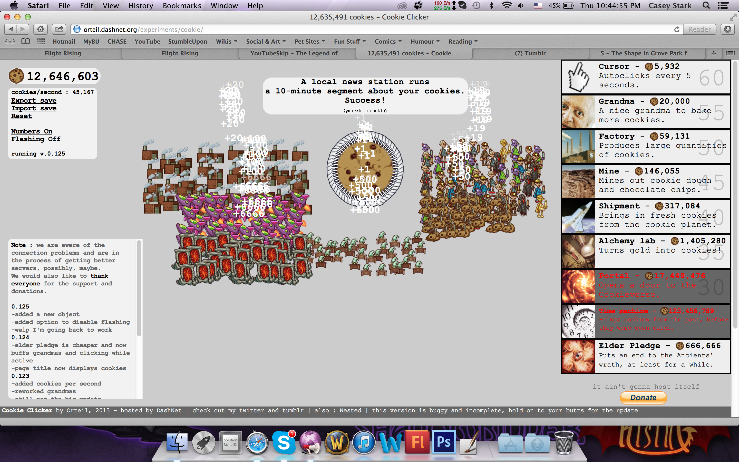Open the YouTube bookmark
The width and height of the screenshot is (739, 462).
(147, 42)
